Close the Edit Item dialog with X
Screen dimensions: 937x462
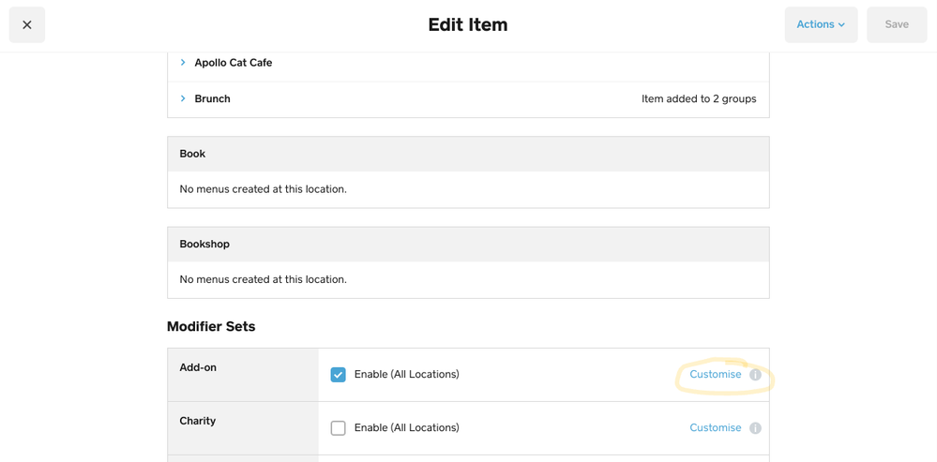coord(27,25)
